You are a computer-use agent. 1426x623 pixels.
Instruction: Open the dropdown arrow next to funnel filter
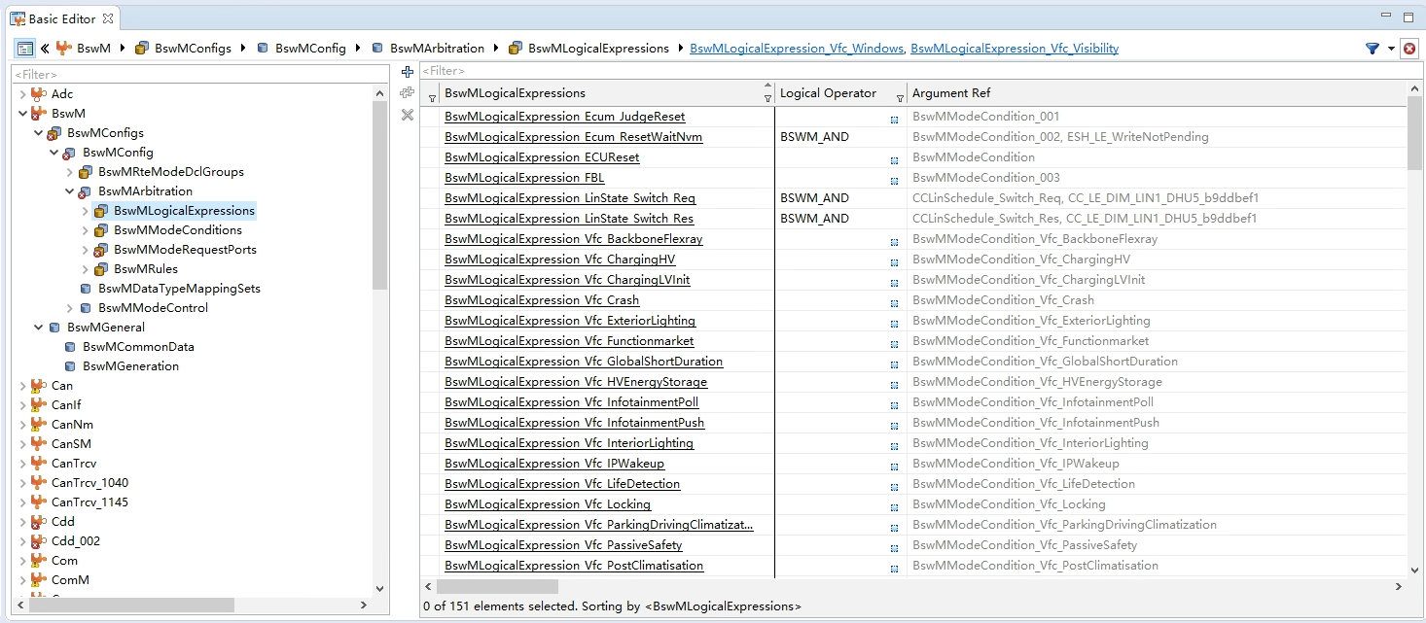point(1391,49)
